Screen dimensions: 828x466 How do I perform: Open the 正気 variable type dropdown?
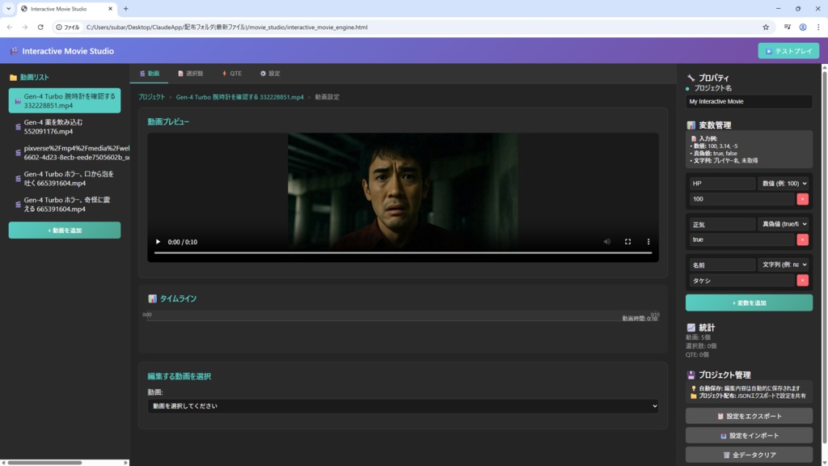784,224
